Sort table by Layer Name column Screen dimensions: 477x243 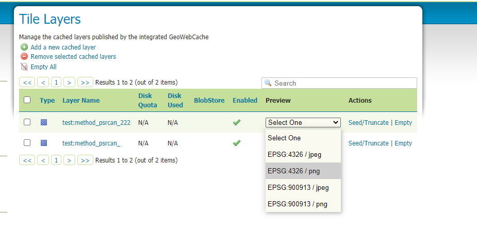point(81,100)
